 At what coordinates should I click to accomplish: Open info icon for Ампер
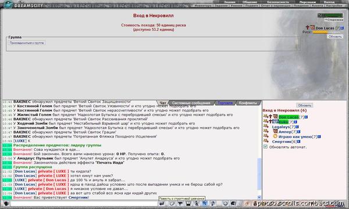299,132
